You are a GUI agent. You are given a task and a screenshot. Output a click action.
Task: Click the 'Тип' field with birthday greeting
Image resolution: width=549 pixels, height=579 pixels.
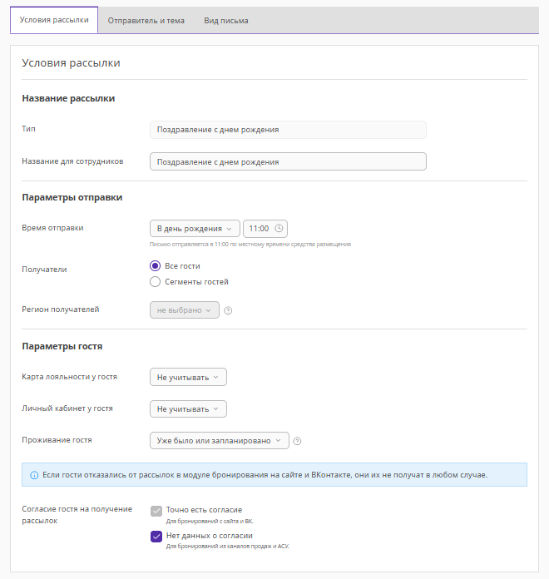tap(287, 130)
